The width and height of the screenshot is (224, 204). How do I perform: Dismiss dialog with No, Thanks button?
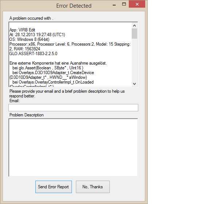click(93, 187)
